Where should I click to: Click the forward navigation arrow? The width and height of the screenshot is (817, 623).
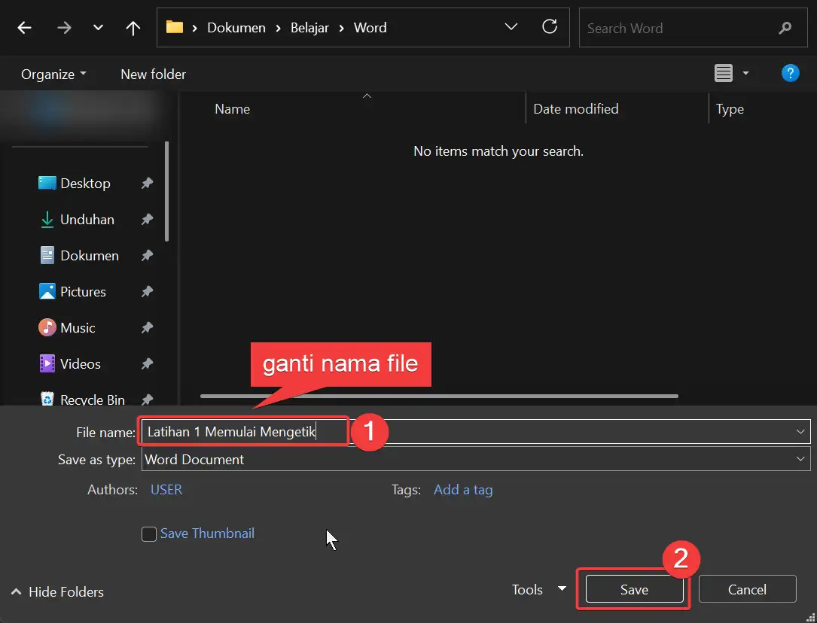[x=64, y=27]
